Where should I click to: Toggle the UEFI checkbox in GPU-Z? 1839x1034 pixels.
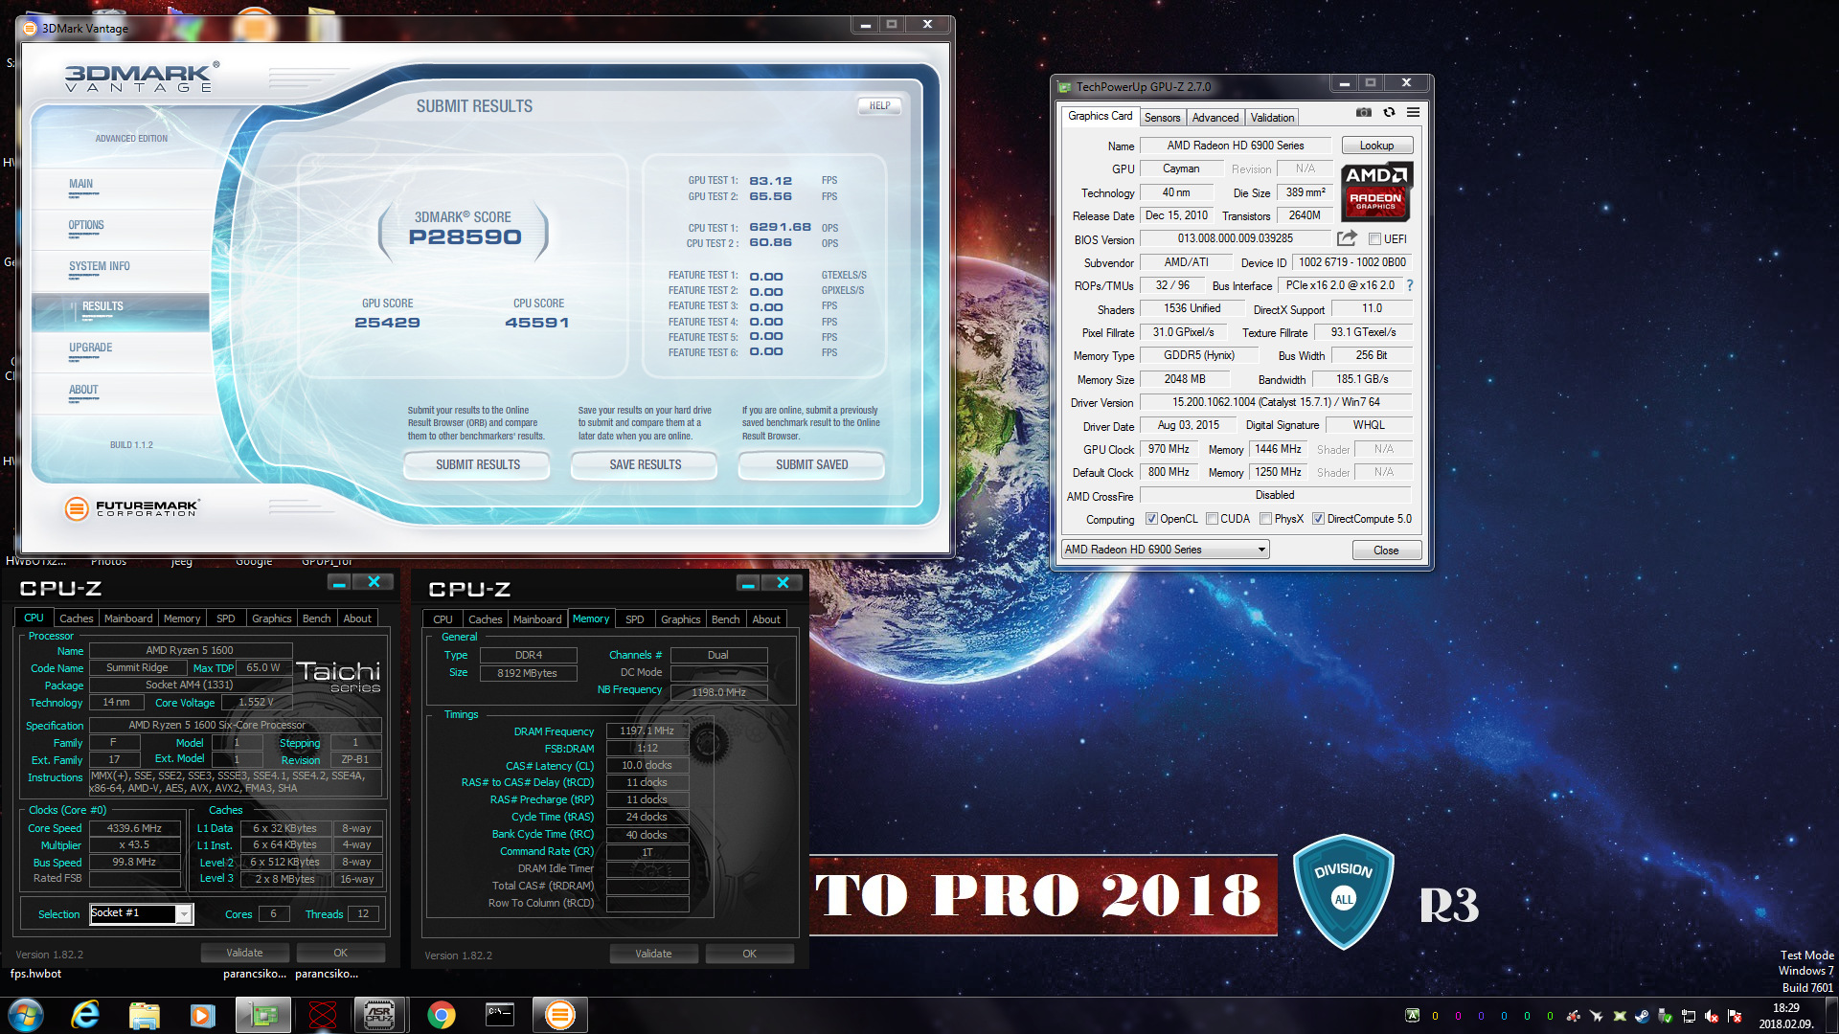click(x=1374, y=239)
